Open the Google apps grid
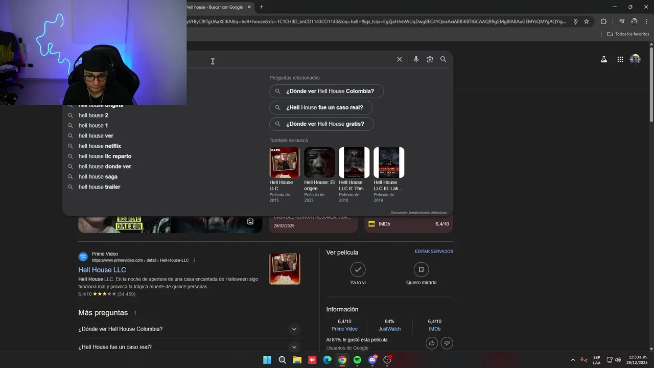Image resolution: width=654 pixels, height=368 pixels. coord(620,59)
